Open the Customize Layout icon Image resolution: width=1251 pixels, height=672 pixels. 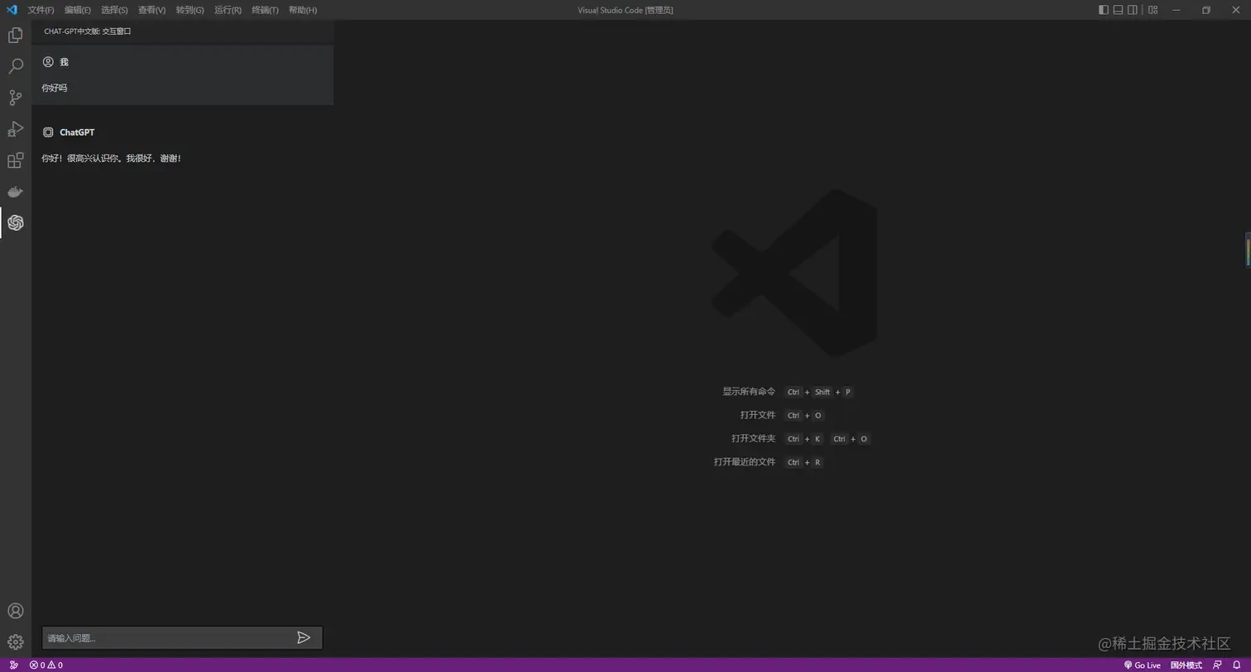pyautogui.click(x=1153, y=10)
